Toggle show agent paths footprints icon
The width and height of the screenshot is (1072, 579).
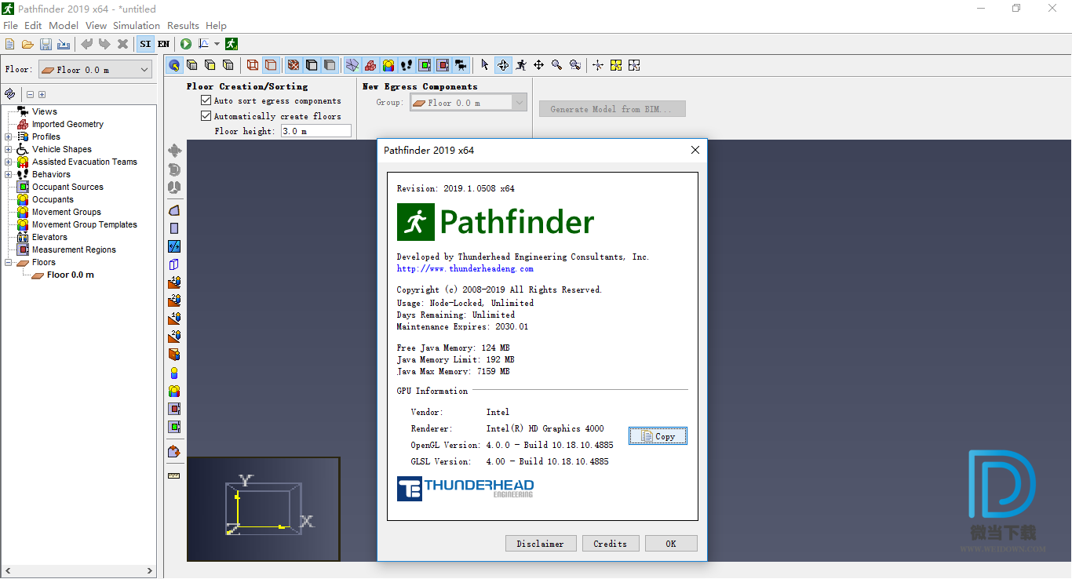coord(407,65)
